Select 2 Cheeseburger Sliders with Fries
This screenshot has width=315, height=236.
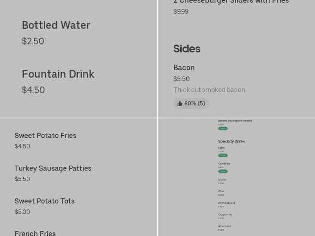(x=231, y=2)
